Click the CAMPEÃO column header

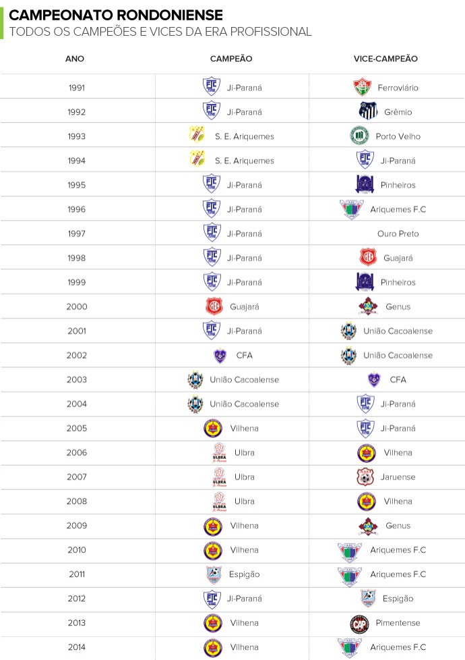(x=231, y=59)
